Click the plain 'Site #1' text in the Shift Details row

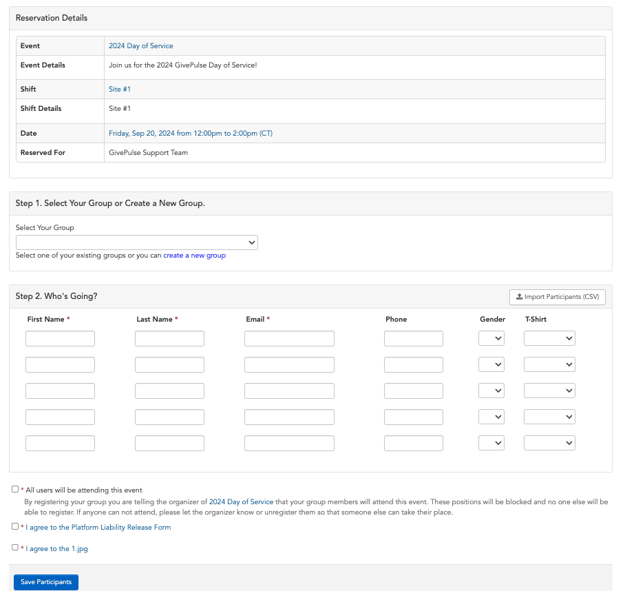pos(120,108)
